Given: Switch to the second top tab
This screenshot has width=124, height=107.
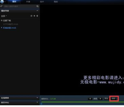Looking at the screenshot, I should [28, 2].
